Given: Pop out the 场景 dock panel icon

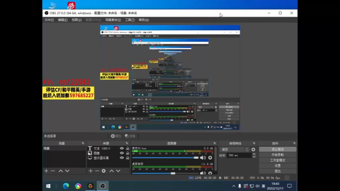Looking at the screenshot, I should click(83, 143).
